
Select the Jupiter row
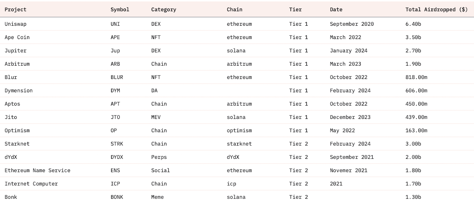point(237,51)
